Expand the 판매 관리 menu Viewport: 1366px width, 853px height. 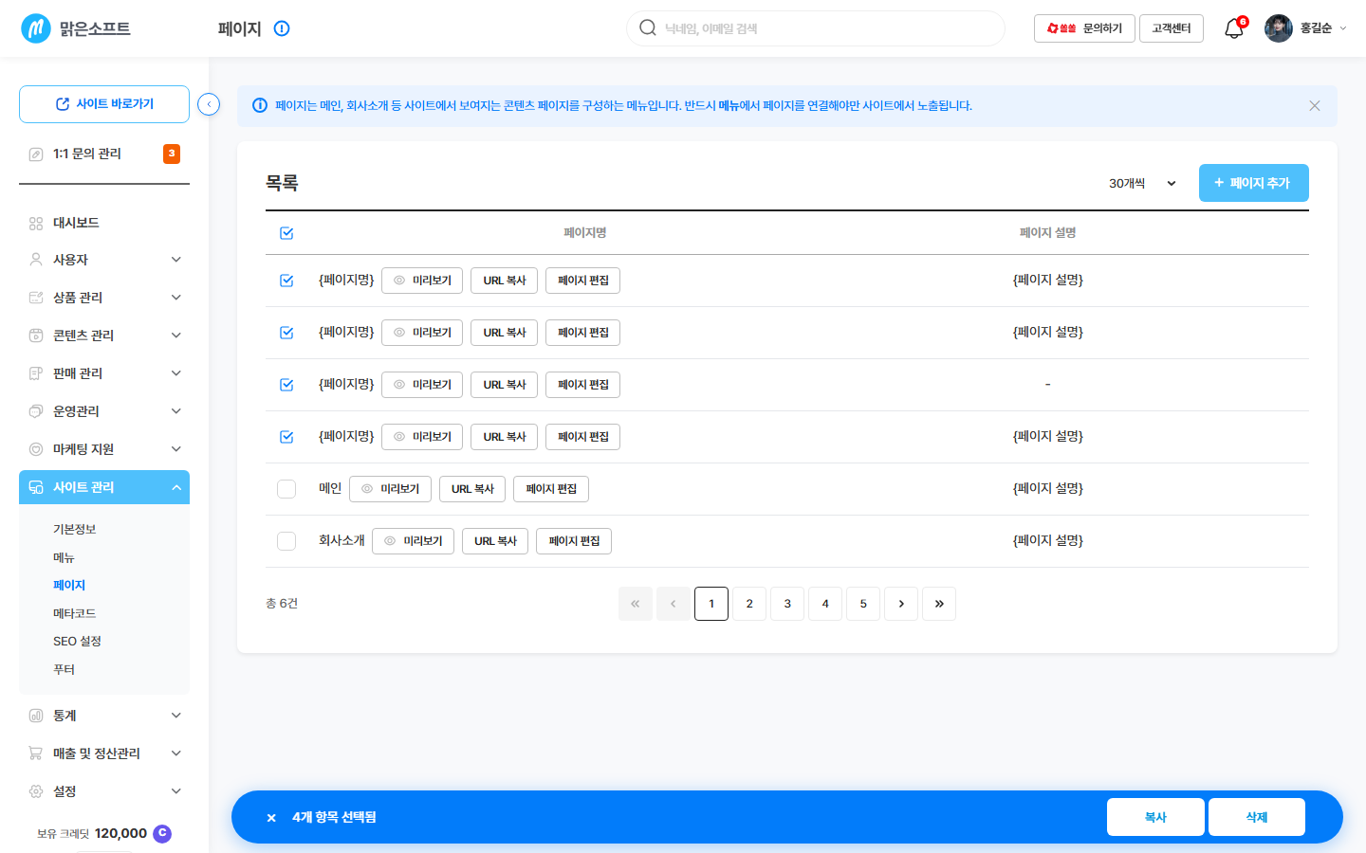[176, 372]
